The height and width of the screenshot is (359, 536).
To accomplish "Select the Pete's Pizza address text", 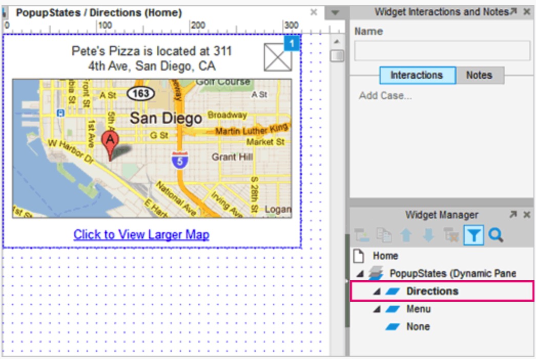I will coord(152,58).
